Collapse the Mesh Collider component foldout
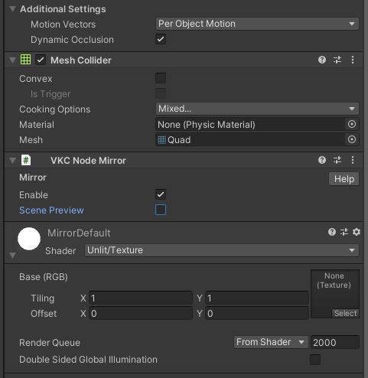 tap(12, 60)
